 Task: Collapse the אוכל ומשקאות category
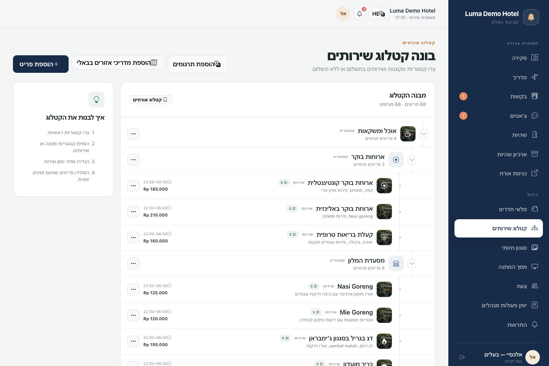coord(424,134)
